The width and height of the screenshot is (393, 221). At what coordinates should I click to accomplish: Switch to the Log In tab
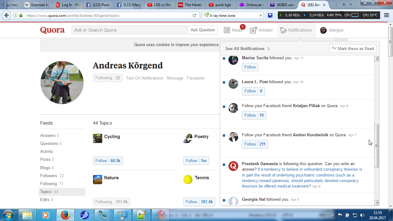point(68,5)
